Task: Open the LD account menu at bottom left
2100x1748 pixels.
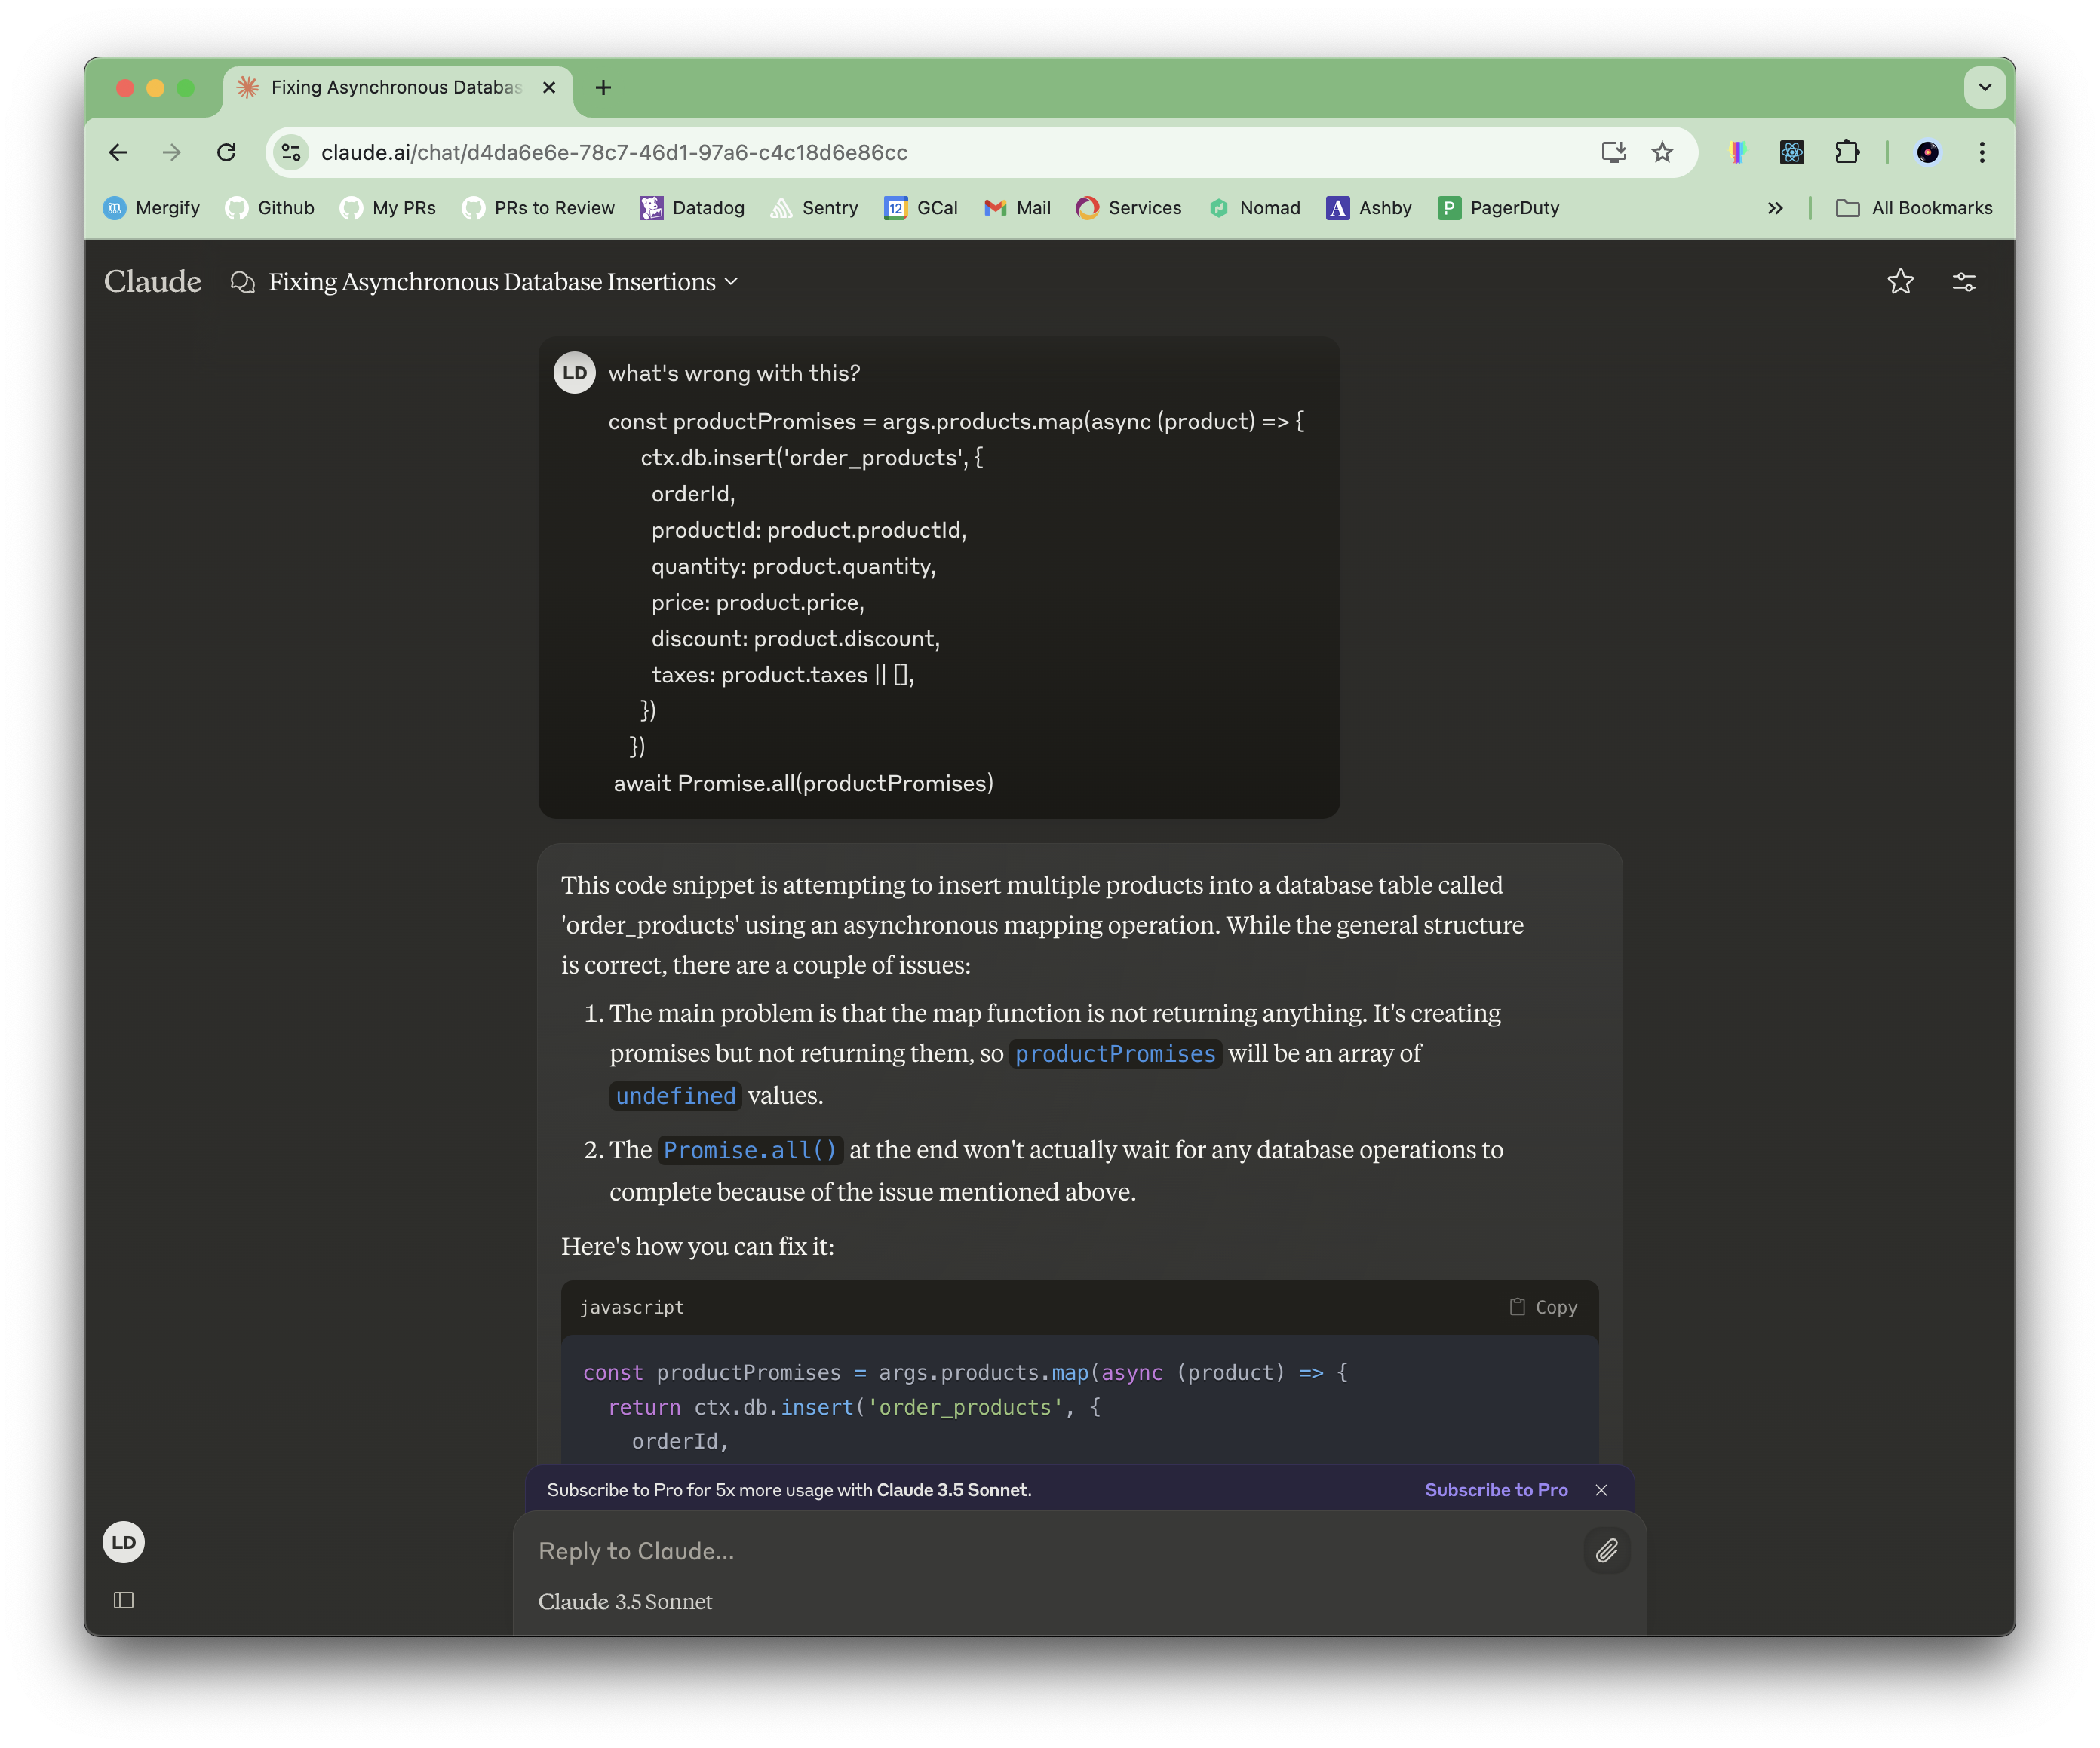Action: [124, 1542]
